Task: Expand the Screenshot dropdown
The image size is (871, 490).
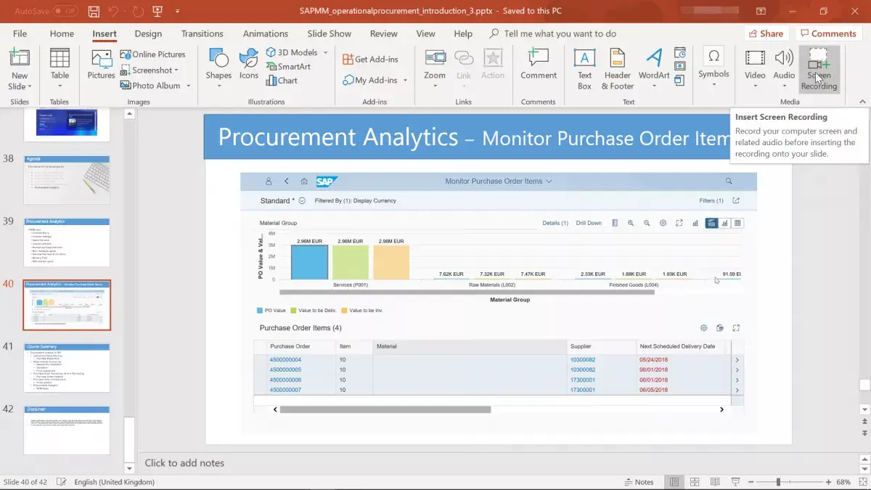Action: pyautogui.click(x=176, y=70)
